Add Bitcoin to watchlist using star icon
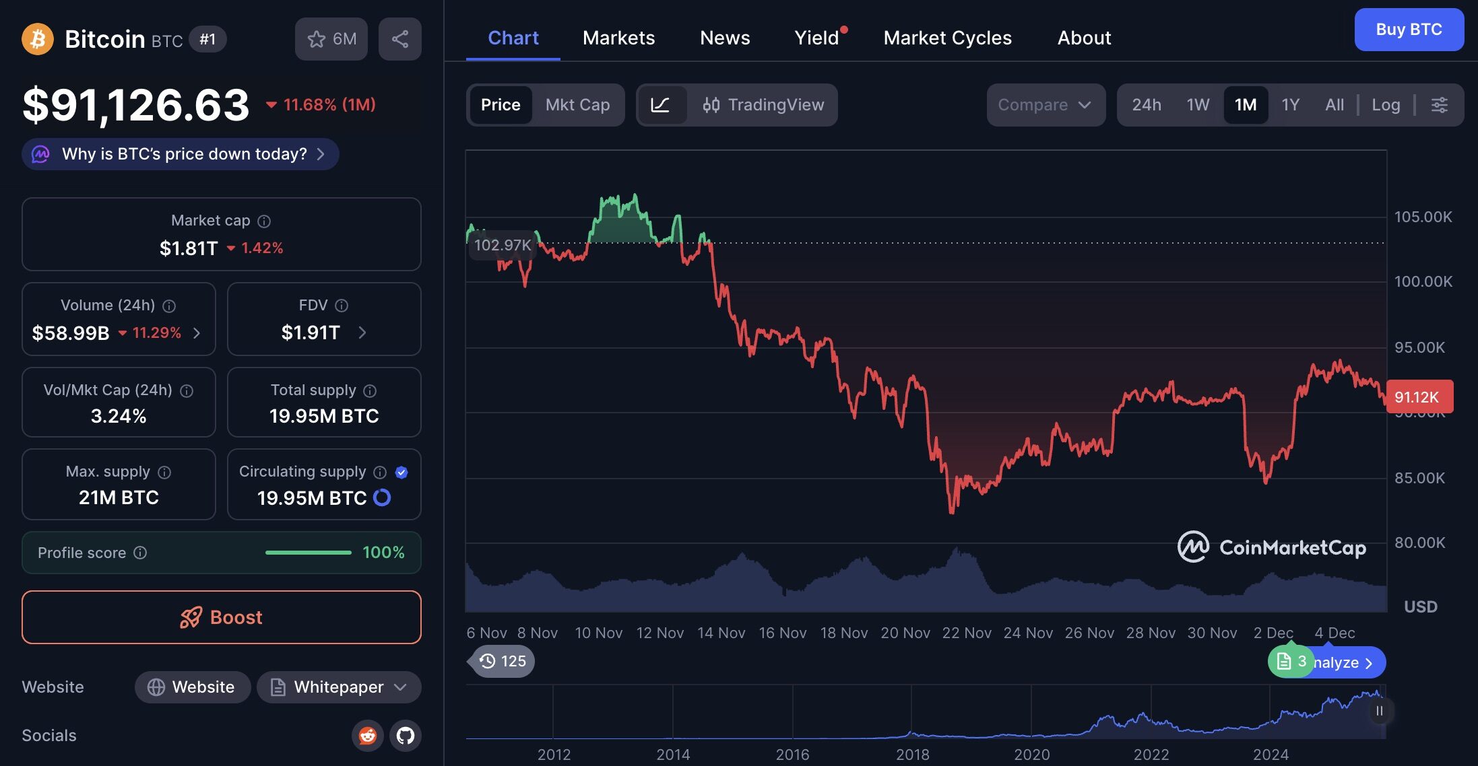This screenshot has width=1478, height=766. (x=317, y=39)
